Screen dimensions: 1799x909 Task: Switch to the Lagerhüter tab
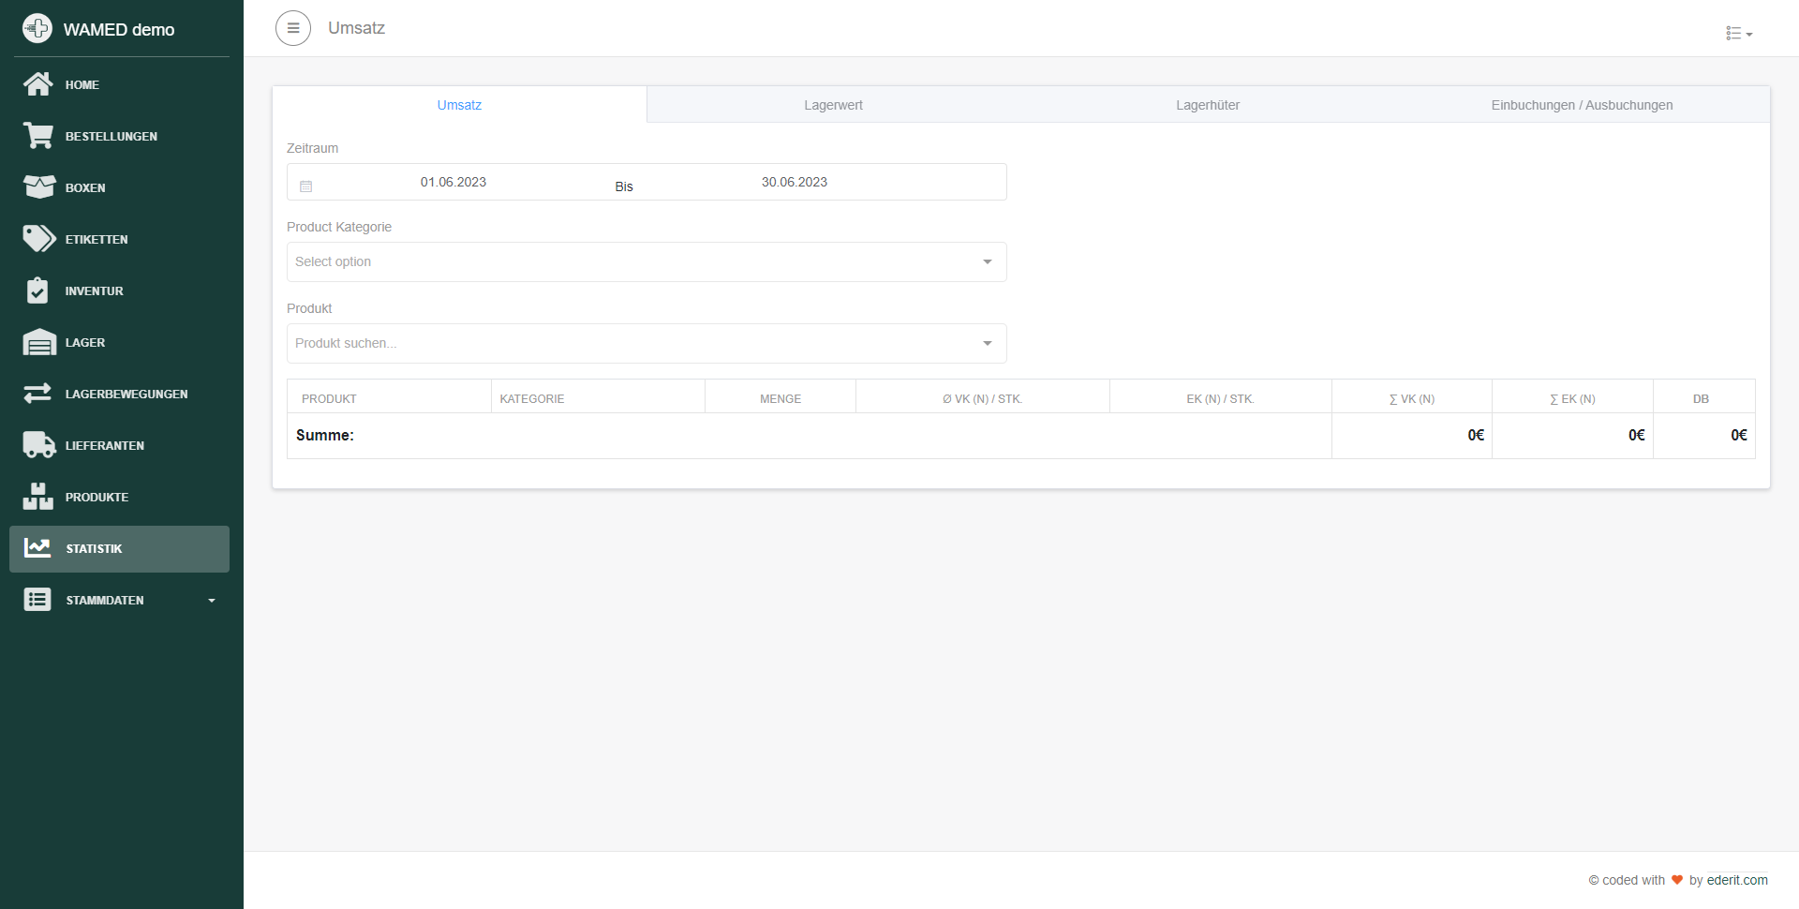1207,105
